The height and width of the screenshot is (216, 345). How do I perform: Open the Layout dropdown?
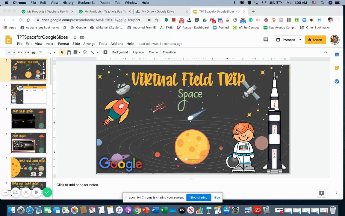click(138, 52)
